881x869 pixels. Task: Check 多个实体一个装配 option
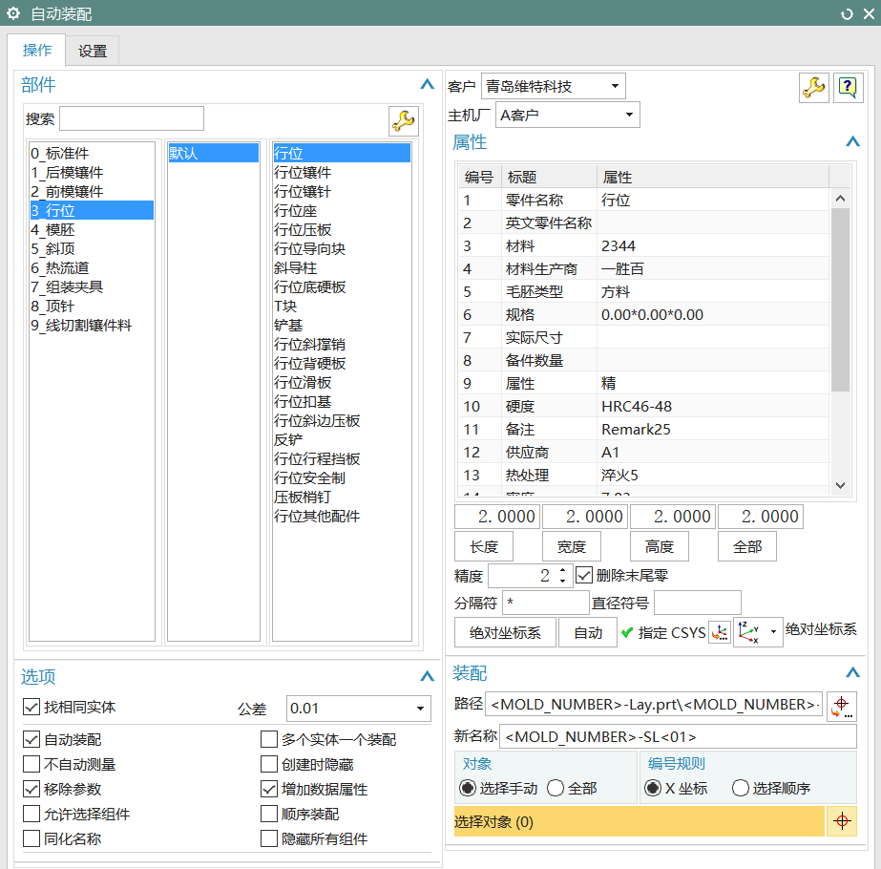pos(269,739)
